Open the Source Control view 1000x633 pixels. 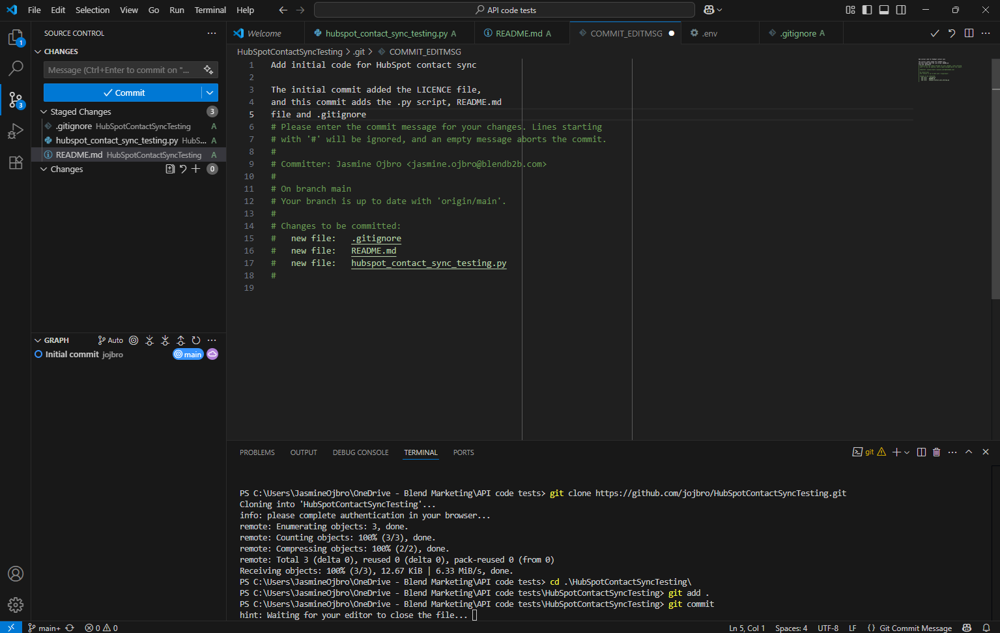(x=15, y=100)
